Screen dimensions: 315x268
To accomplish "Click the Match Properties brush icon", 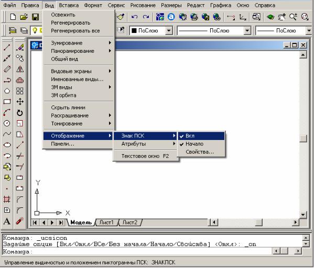I will (x=121, y=17).
